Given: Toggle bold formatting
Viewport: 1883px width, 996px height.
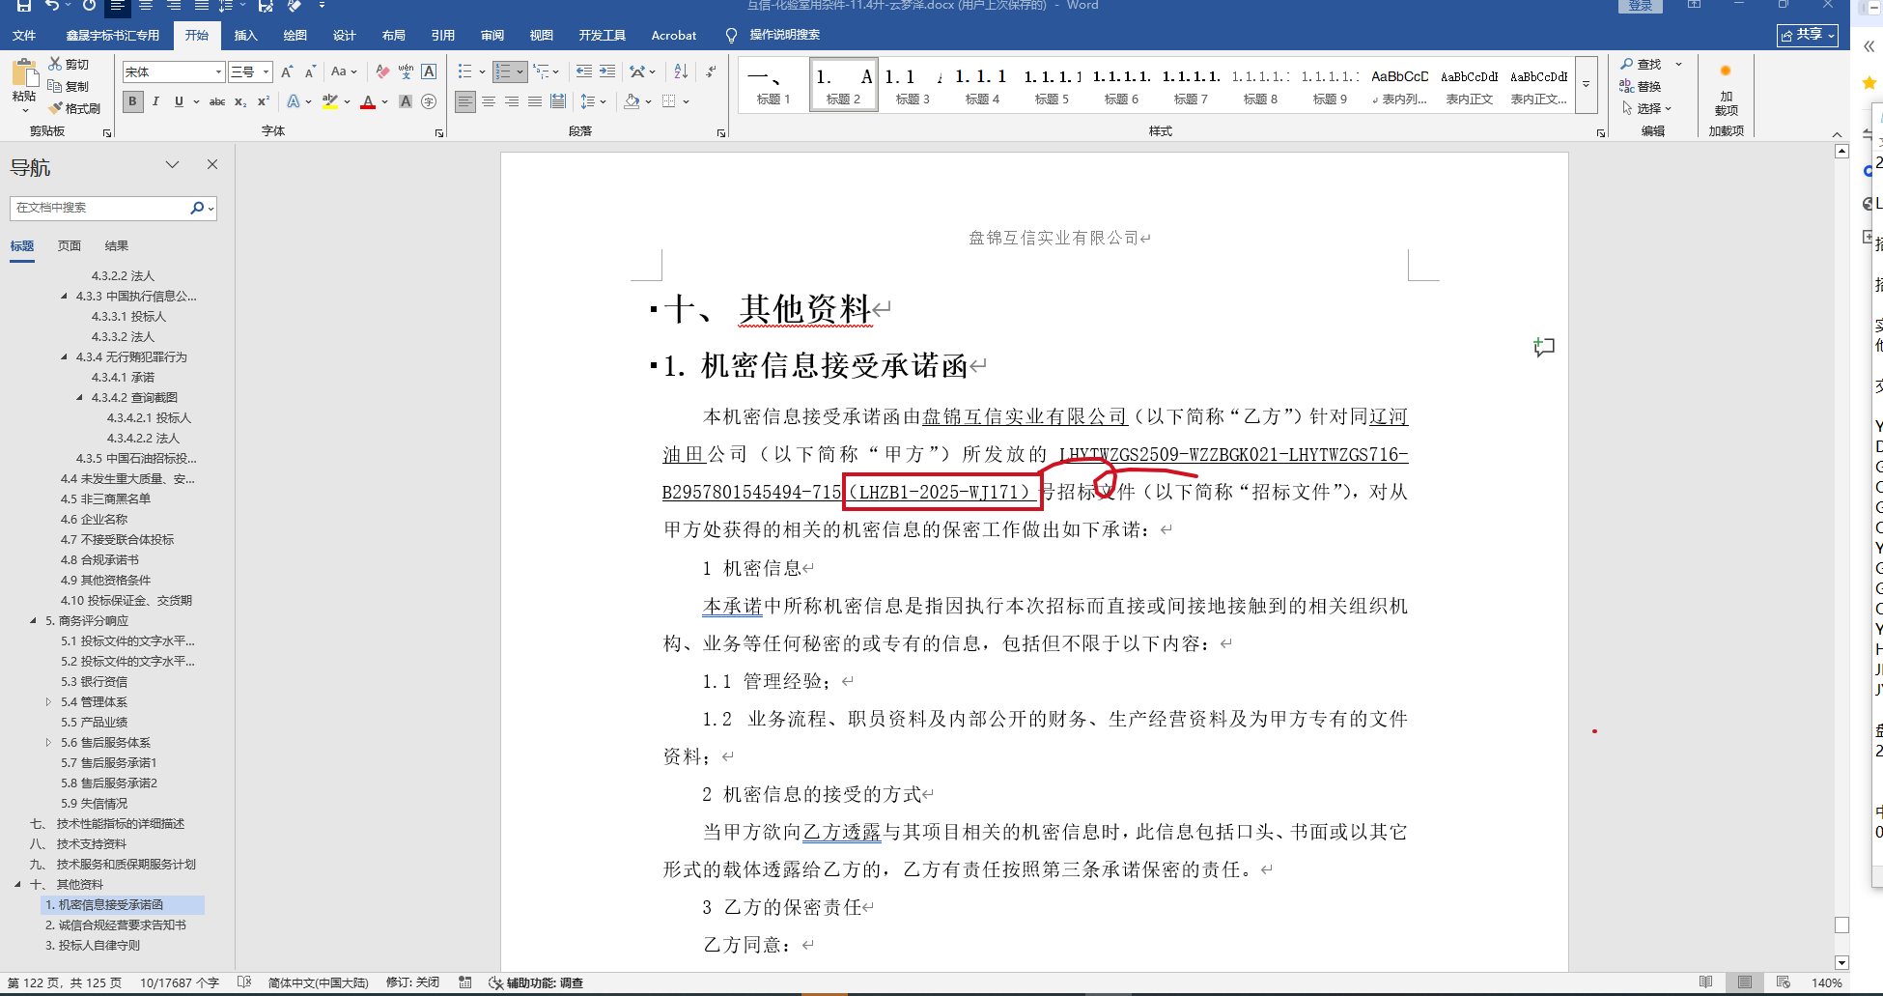Looking at the screenshot, I should coord(132,101).
